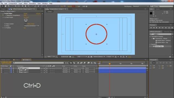Viewport: 174px width, 98px height.
Task: Open the File menu
Action: click(x=2, y=4)
